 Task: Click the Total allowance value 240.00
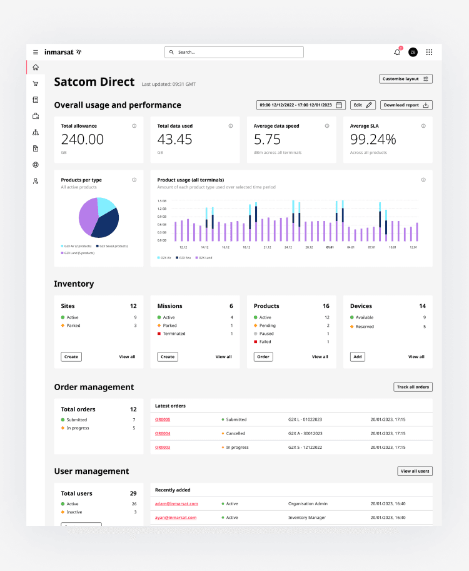tap(82, 140)
